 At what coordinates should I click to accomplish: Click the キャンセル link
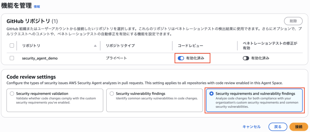point(251,127)
